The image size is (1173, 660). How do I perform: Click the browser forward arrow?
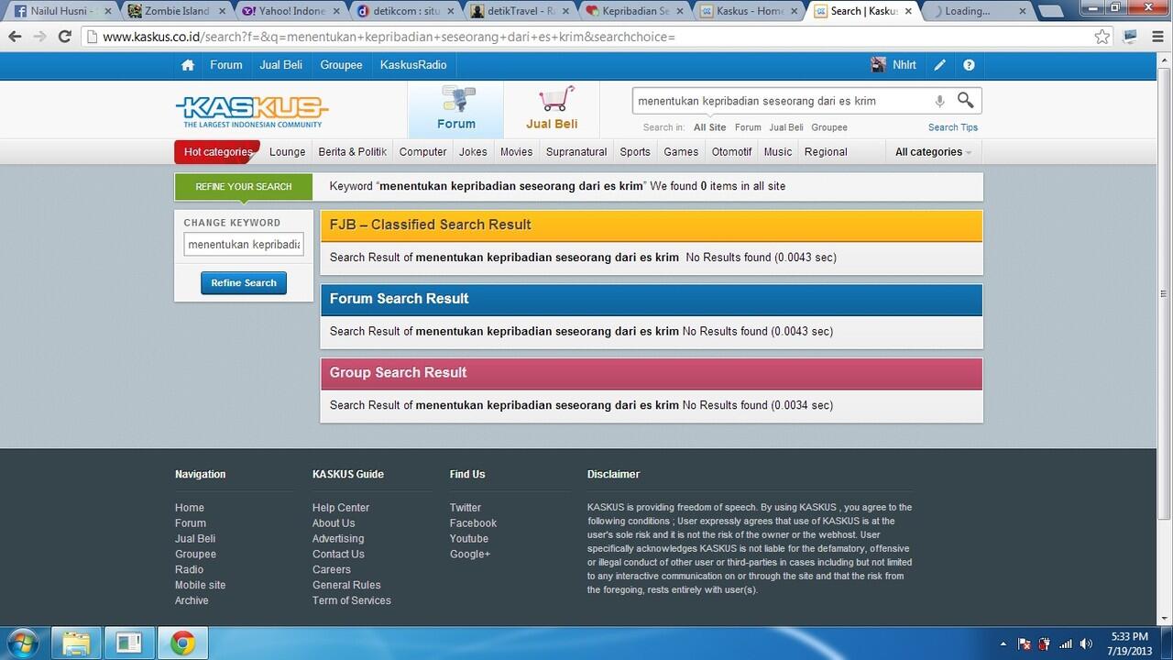tap(39, 37)
